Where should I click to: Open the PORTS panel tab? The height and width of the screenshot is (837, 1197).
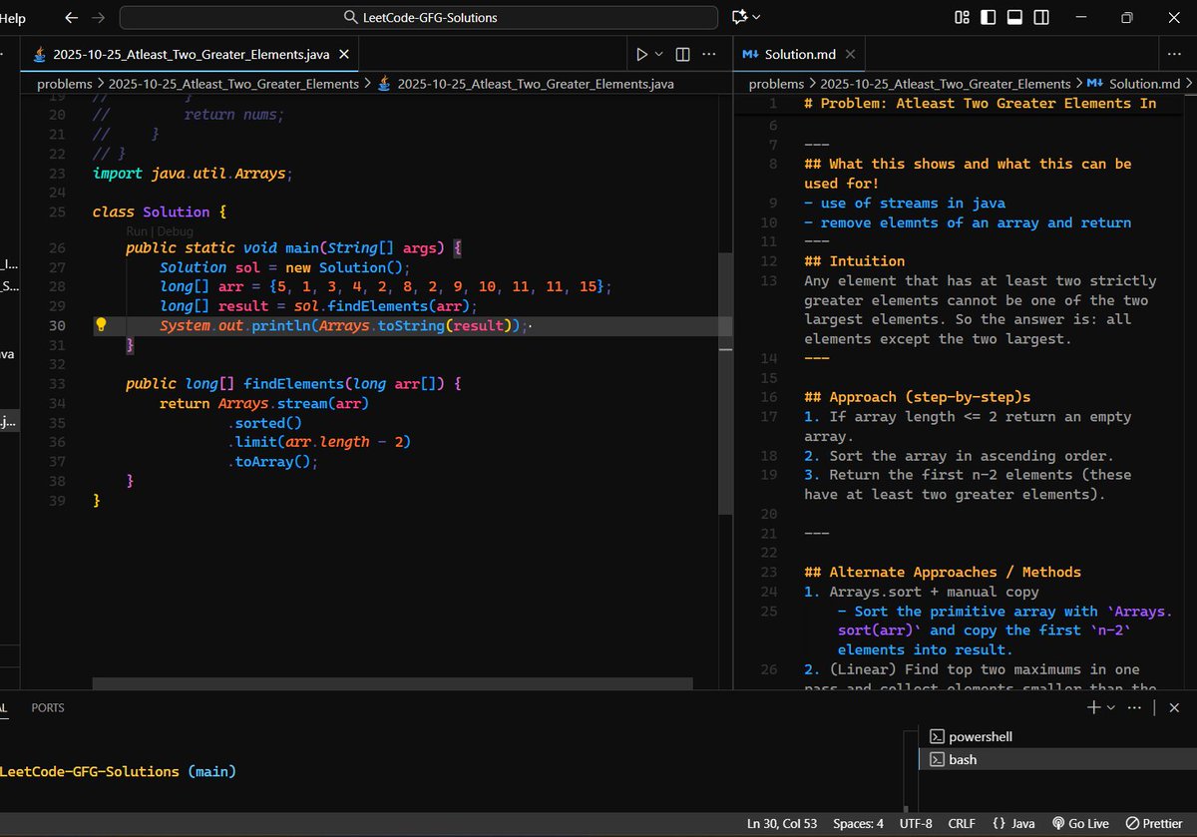coord(48,707)
